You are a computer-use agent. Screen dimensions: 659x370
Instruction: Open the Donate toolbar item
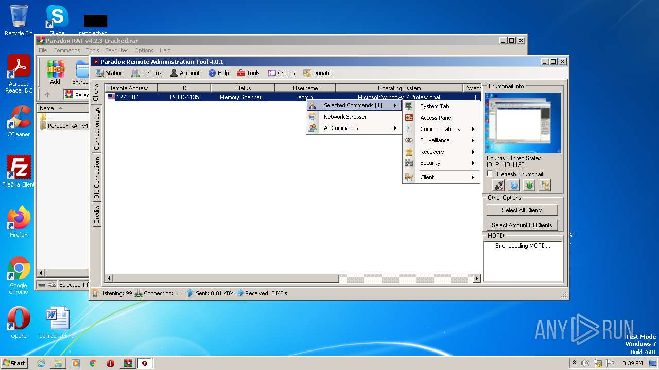(x=317, y=73)
